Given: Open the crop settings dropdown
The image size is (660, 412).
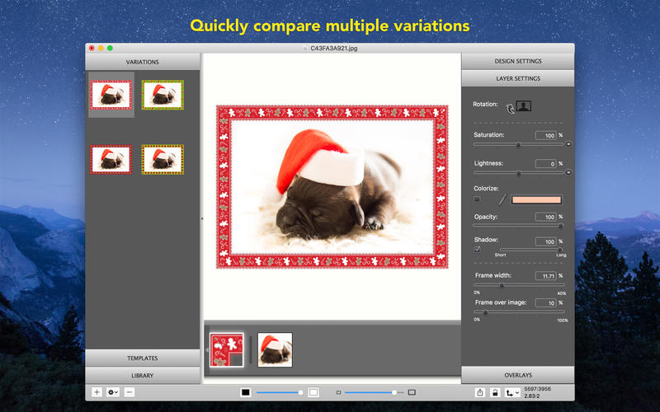Looking at the screenshot, I should [x=512, y=393].
